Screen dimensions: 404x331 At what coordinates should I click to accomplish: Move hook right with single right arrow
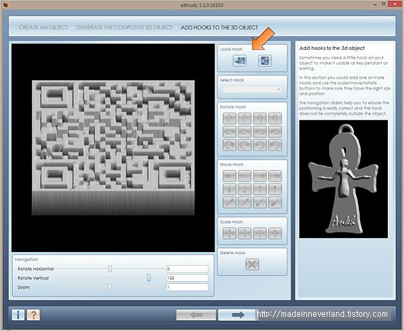point(260,176)
